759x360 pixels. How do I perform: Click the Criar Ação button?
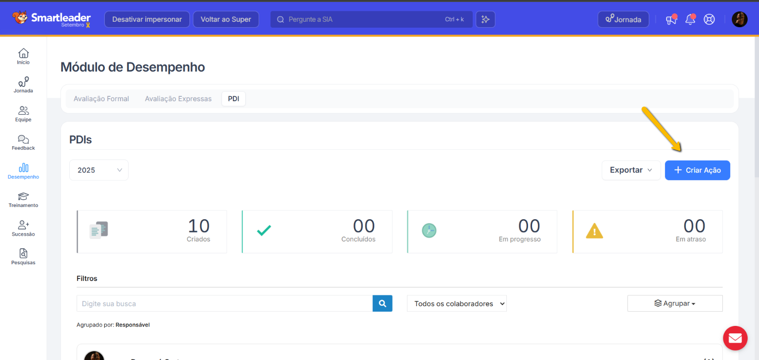click(x=697, y=170)
